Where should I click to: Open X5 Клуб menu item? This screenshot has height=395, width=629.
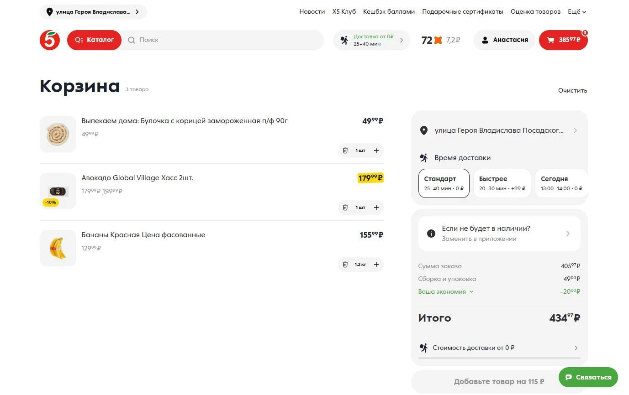click(344, 12)
